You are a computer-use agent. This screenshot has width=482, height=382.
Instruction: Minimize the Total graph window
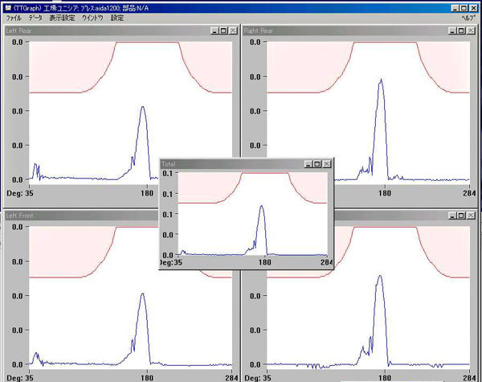tap(308, 163)
